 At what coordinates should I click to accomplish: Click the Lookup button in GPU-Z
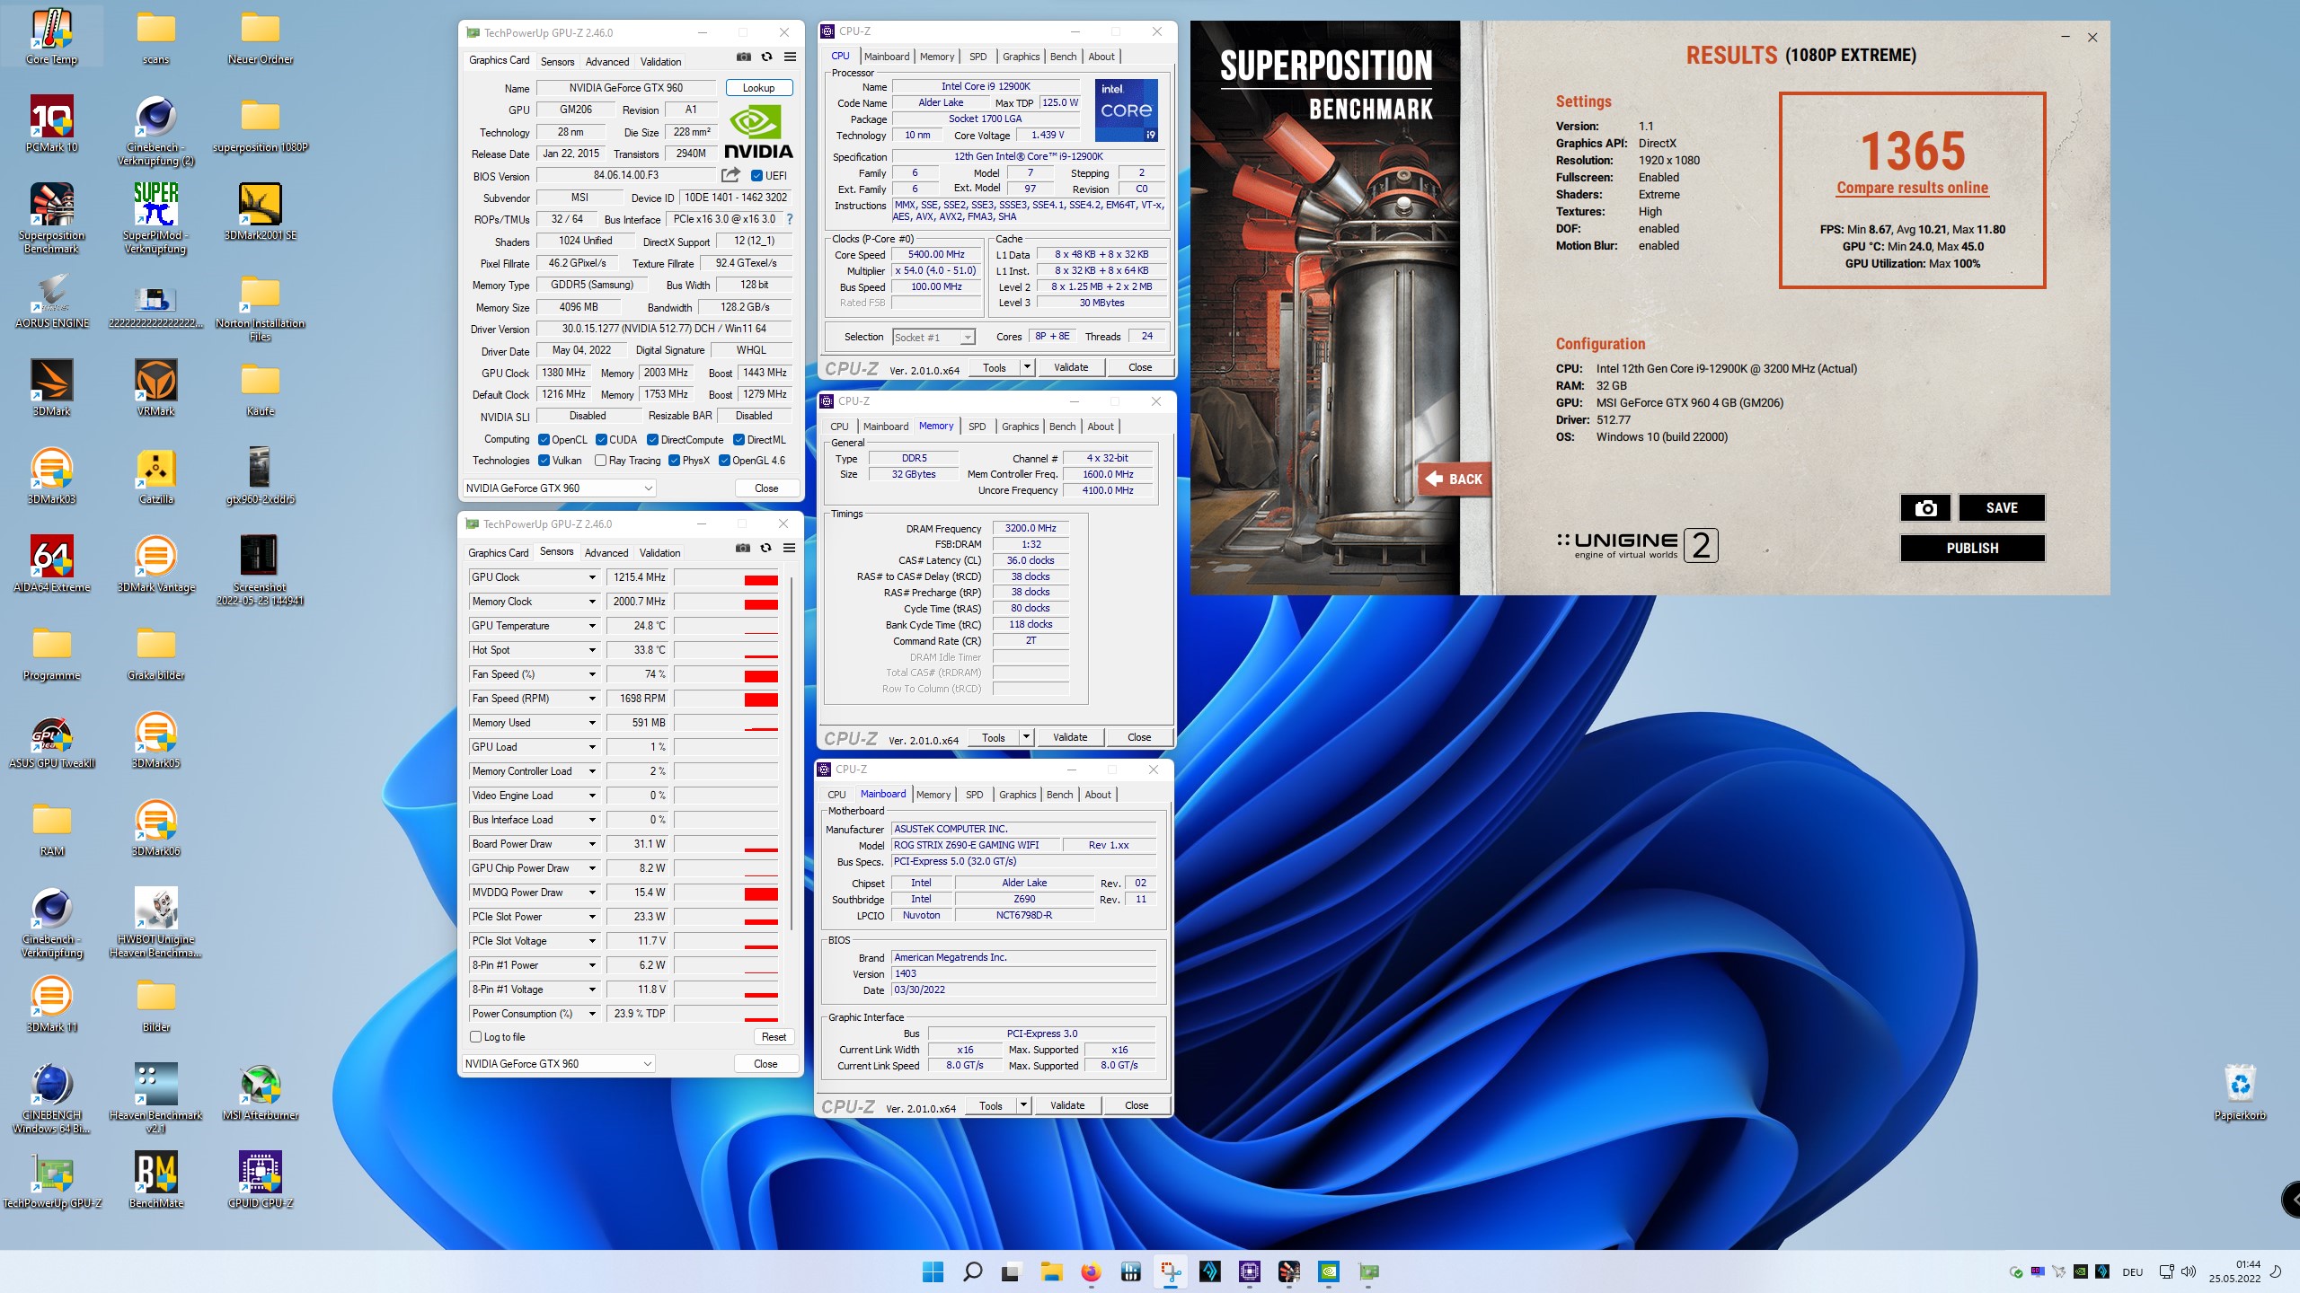pos(758,88)
